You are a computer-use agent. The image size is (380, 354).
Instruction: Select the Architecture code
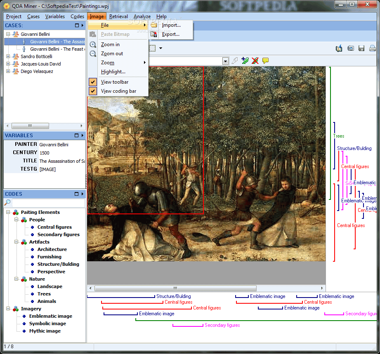(52, 249)
